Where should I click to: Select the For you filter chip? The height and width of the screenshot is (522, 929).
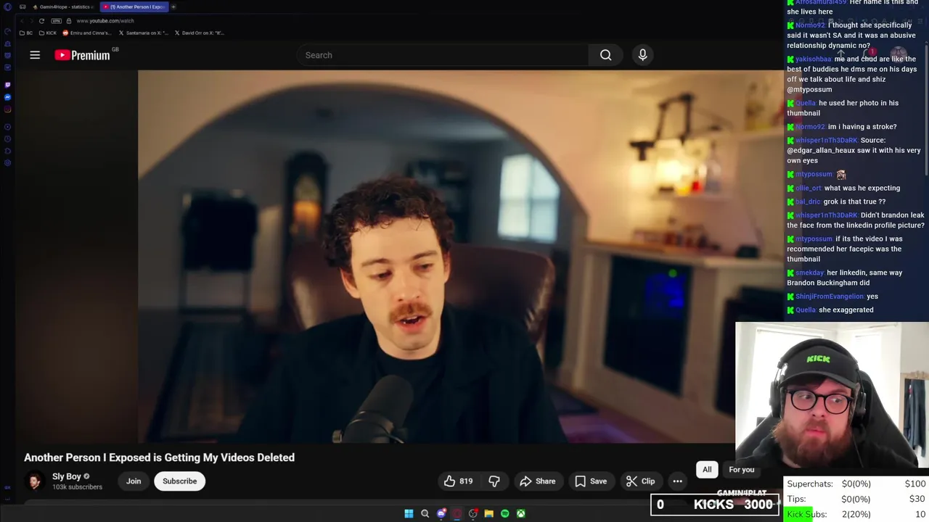coord(742,469)
